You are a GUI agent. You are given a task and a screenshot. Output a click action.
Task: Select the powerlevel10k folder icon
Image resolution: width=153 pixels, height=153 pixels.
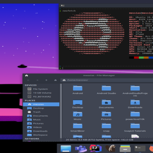pyautogui.click(x=135, y=114)
